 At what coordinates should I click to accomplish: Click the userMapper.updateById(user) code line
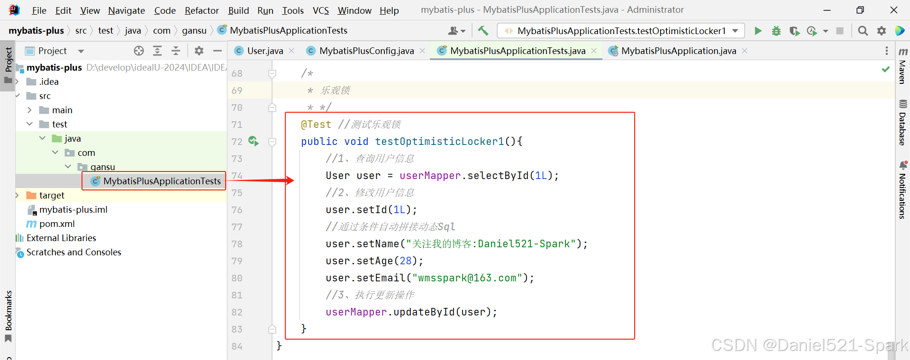411,312
